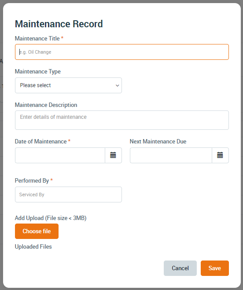Click the Maintenance Record heading
The width and height of the screenshot is (243, 290).
(59, 24)
